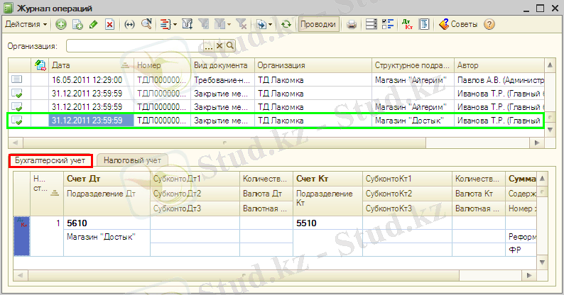Click the debit account cell 5610
This screenshot has height=295, width=564.
107,223
